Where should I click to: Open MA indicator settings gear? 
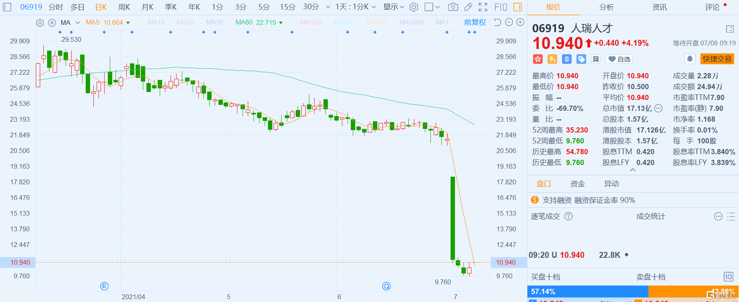(40, 22)
